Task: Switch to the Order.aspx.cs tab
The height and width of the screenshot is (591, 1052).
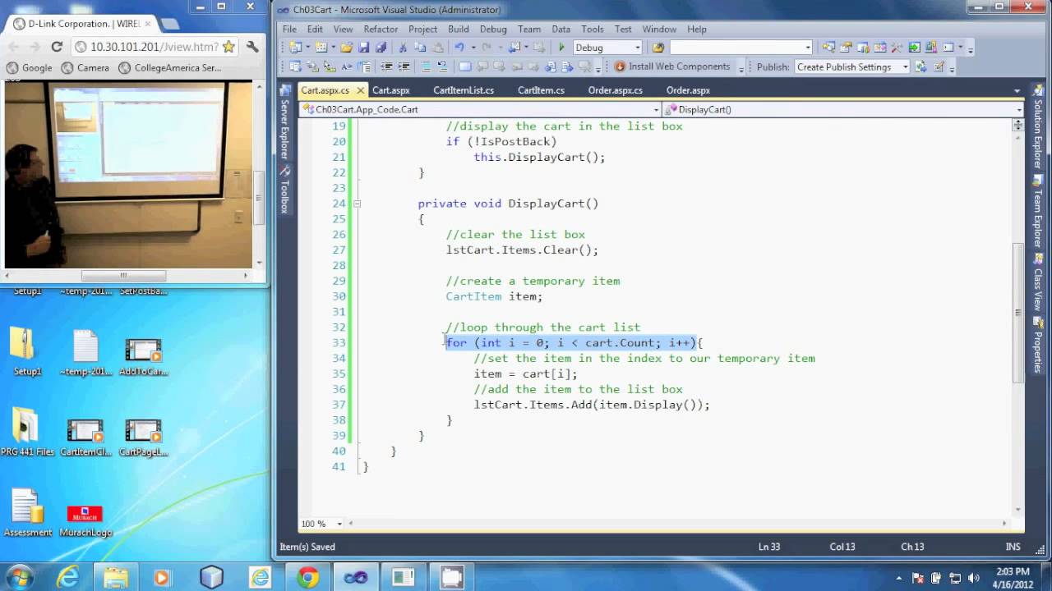Action: click(x=616, y=90)
